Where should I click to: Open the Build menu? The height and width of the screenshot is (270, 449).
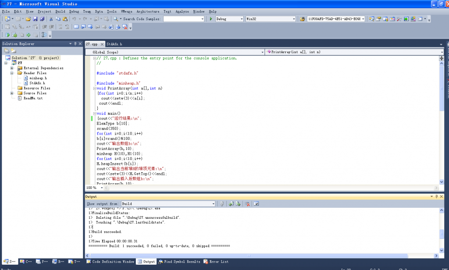60,11
